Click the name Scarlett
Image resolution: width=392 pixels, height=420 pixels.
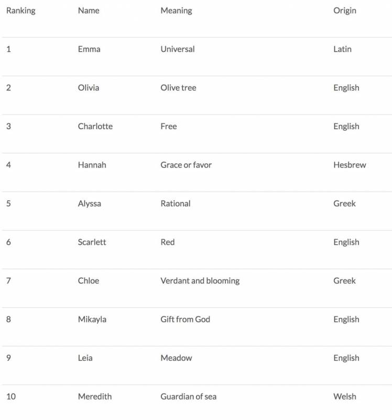click(x=92, y=242)
